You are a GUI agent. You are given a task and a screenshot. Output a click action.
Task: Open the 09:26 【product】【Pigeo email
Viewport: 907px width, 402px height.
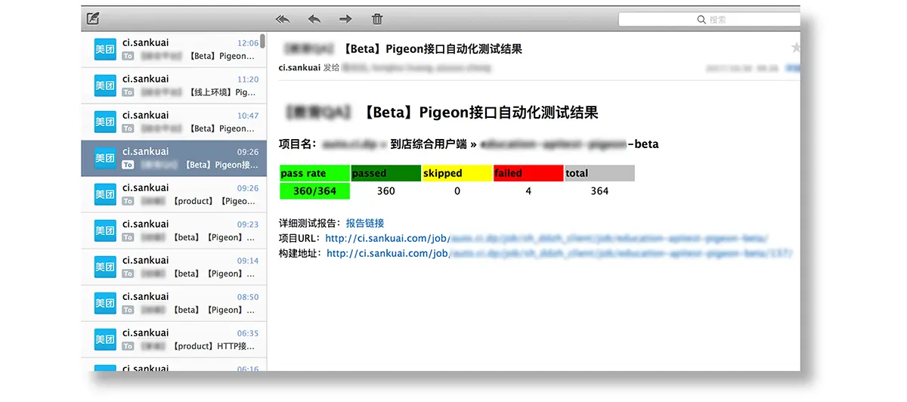click(173, 194)
